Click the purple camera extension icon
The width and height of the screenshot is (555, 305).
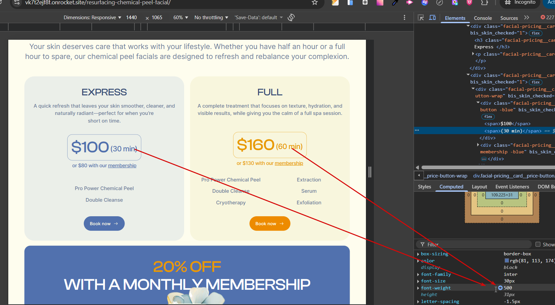(455, 2)
